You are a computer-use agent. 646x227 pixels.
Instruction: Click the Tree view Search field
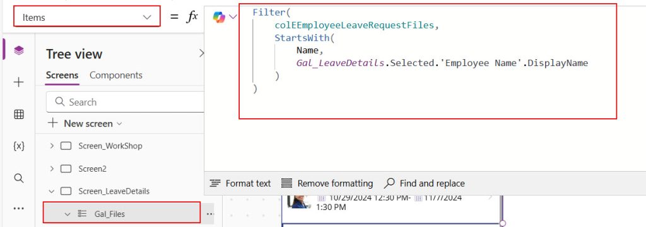pos(126,102)
